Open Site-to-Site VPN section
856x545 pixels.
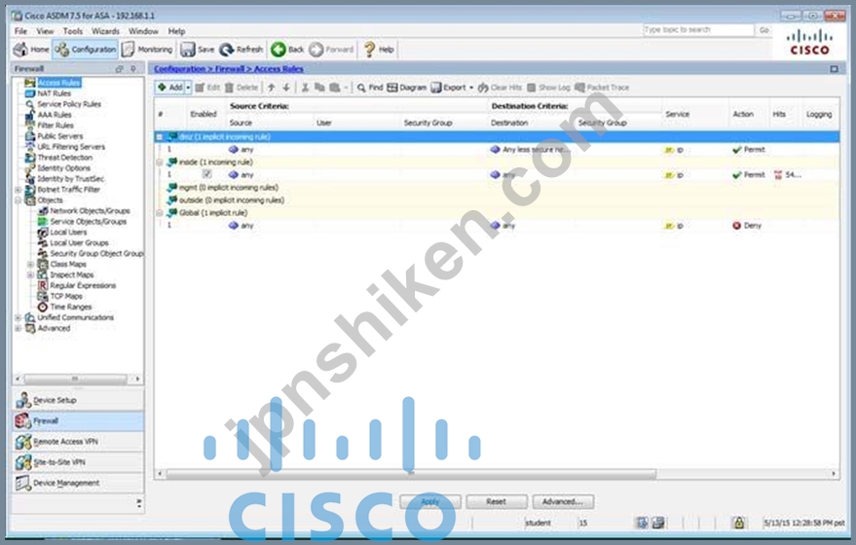click(x=78, y=462)
